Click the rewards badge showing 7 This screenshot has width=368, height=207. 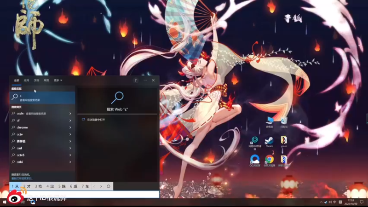[135, 80]
